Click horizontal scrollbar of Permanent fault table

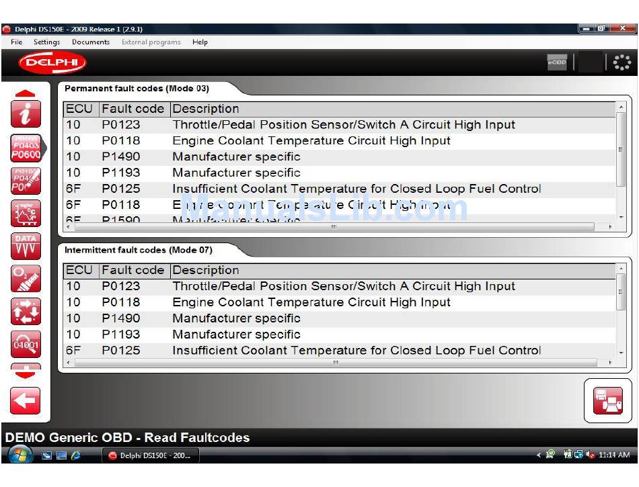pos(334,227)
